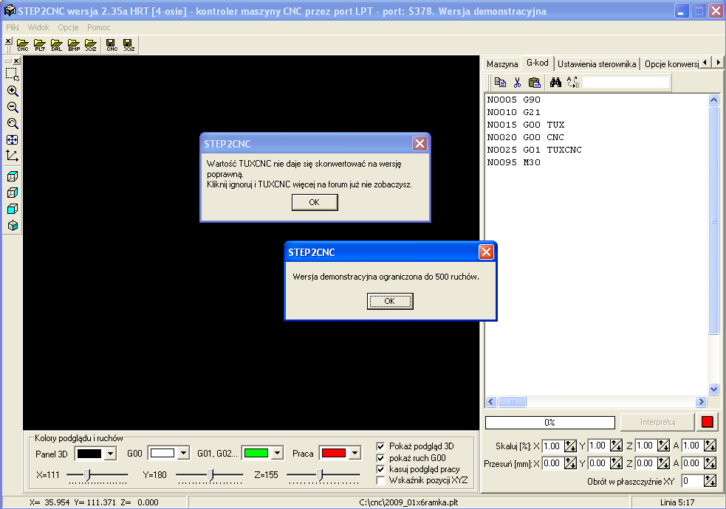Click the red stop button beside Interpretuj

pos(707,422)
